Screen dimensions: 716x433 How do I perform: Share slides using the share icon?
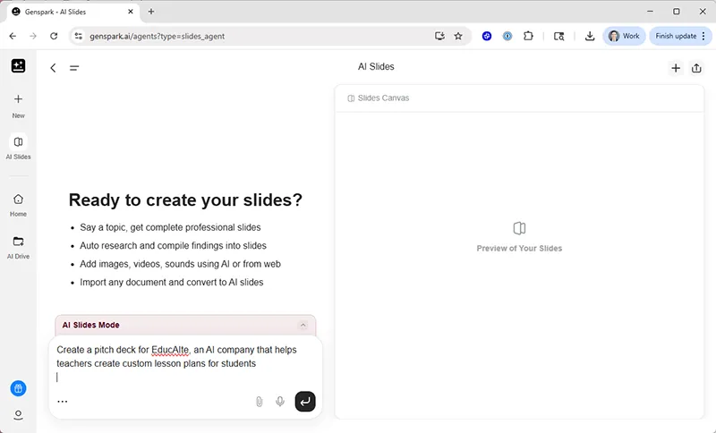click(697, 68)
